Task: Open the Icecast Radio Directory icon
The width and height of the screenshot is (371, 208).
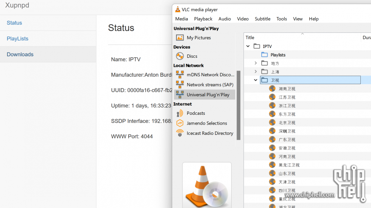Action: 180,133
